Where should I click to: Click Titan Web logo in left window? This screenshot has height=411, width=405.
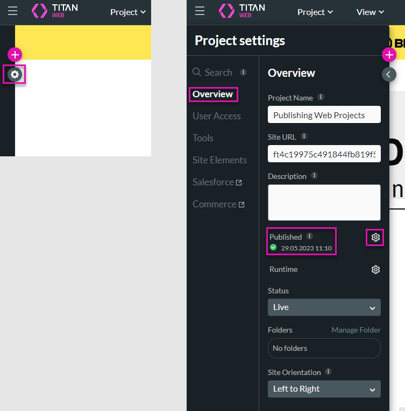pos(55,11)
